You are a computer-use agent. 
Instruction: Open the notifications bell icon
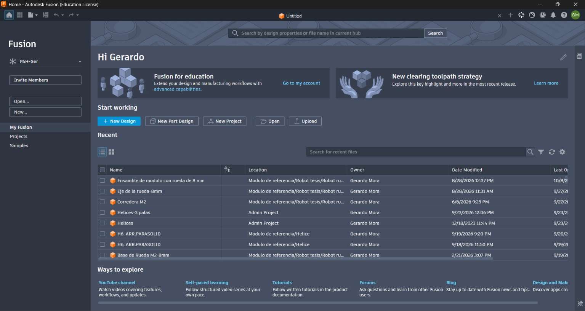[553, 15]
